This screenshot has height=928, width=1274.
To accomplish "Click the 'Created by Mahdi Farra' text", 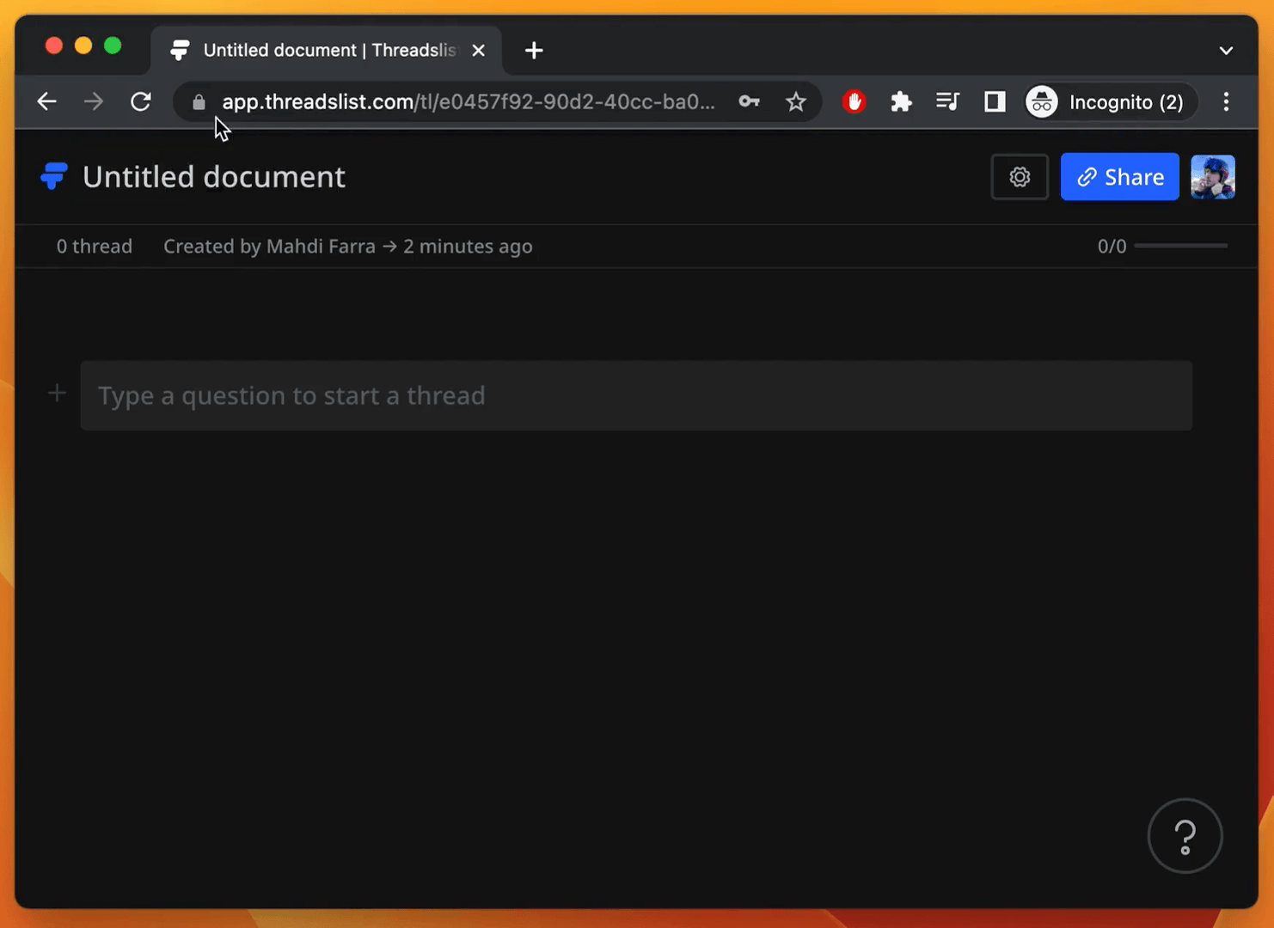I will pos(269,247).
